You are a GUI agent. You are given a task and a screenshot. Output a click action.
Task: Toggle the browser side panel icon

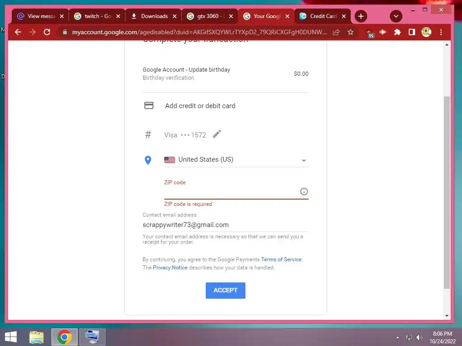tap(411, 32)
